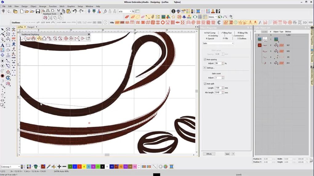Select the arrow Select Object tool

tap(2, 29)
